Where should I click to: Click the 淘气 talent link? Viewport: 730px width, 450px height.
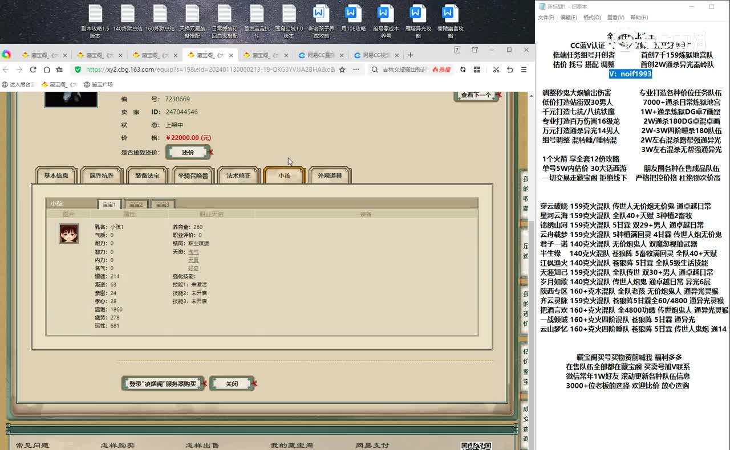pyautogui.click(x=193, y=252)
